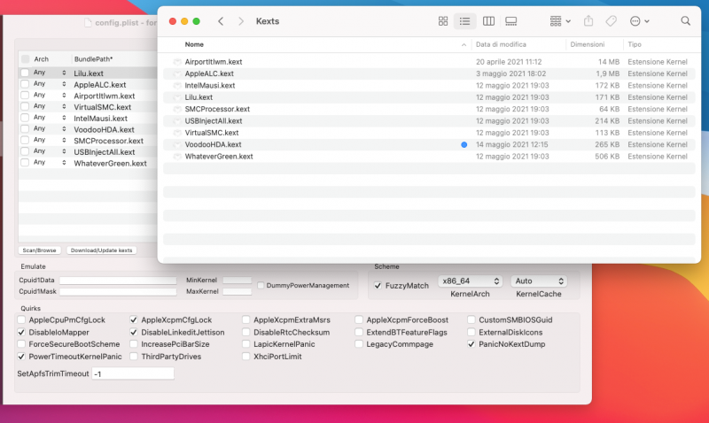This screenshot has width=709, height=423.
Task: Click the AppleALC.kext file icon in Finder
Action: [177, 73]
